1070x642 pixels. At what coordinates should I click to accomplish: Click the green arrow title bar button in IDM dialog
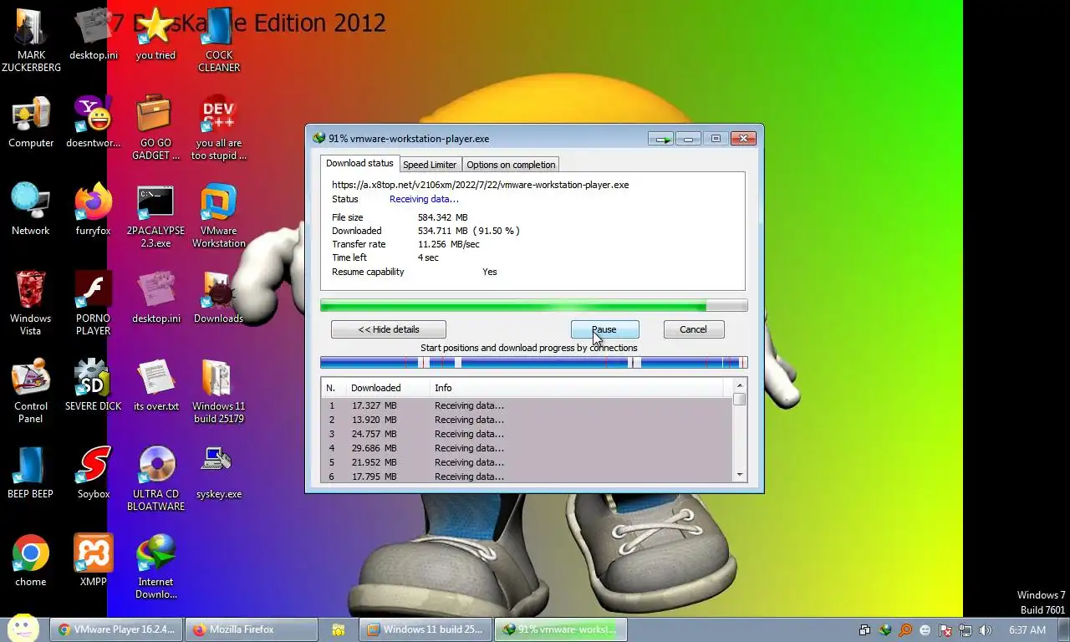(660, 139)
